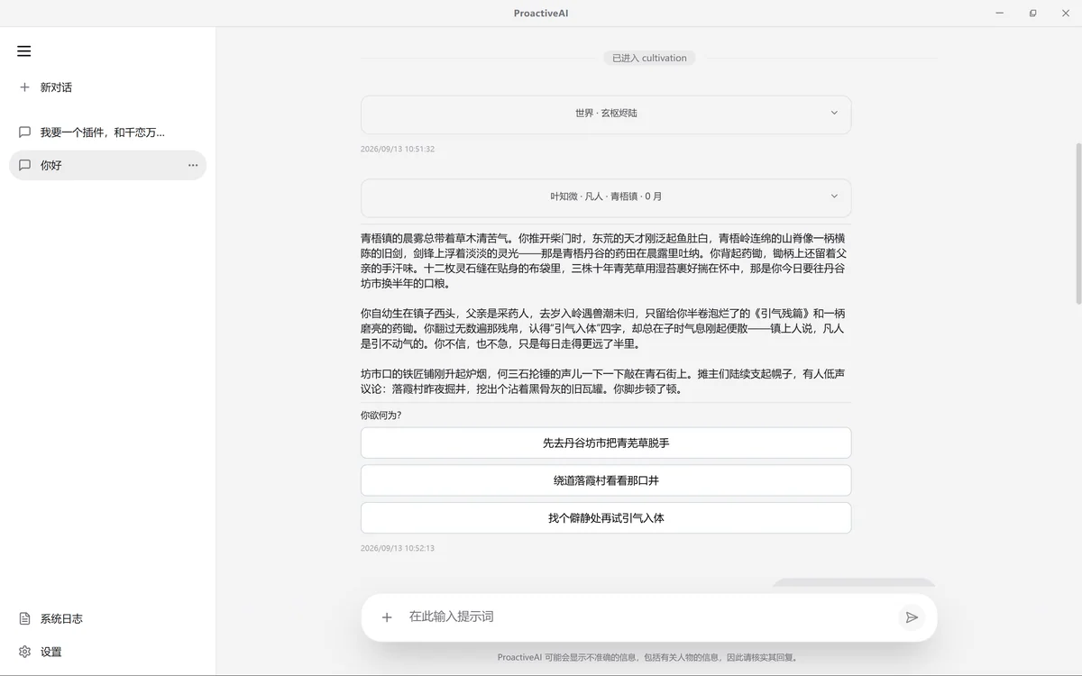Click chat bubble icon beside 你好
The width and height of the screenshot is (1082, 676).
(24, 165)
